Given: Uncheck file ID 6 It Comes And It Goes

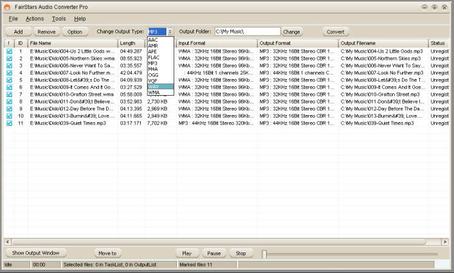Looking at the screenshot, I should (x=9, y=87).
